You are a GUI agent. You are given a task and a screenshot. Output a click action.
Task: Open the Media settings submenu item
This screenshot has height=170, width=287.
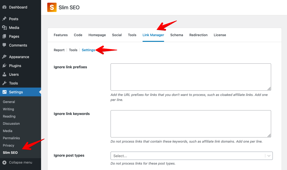pos(7,131)
